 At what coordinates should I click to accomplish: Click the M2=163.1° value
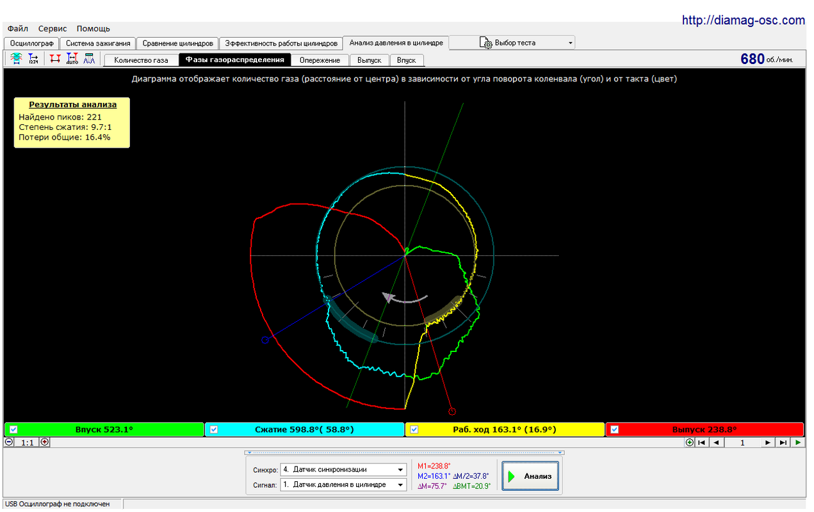434,476
